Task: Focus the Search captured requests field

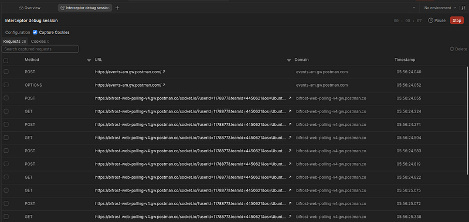Action: (40, 49)
